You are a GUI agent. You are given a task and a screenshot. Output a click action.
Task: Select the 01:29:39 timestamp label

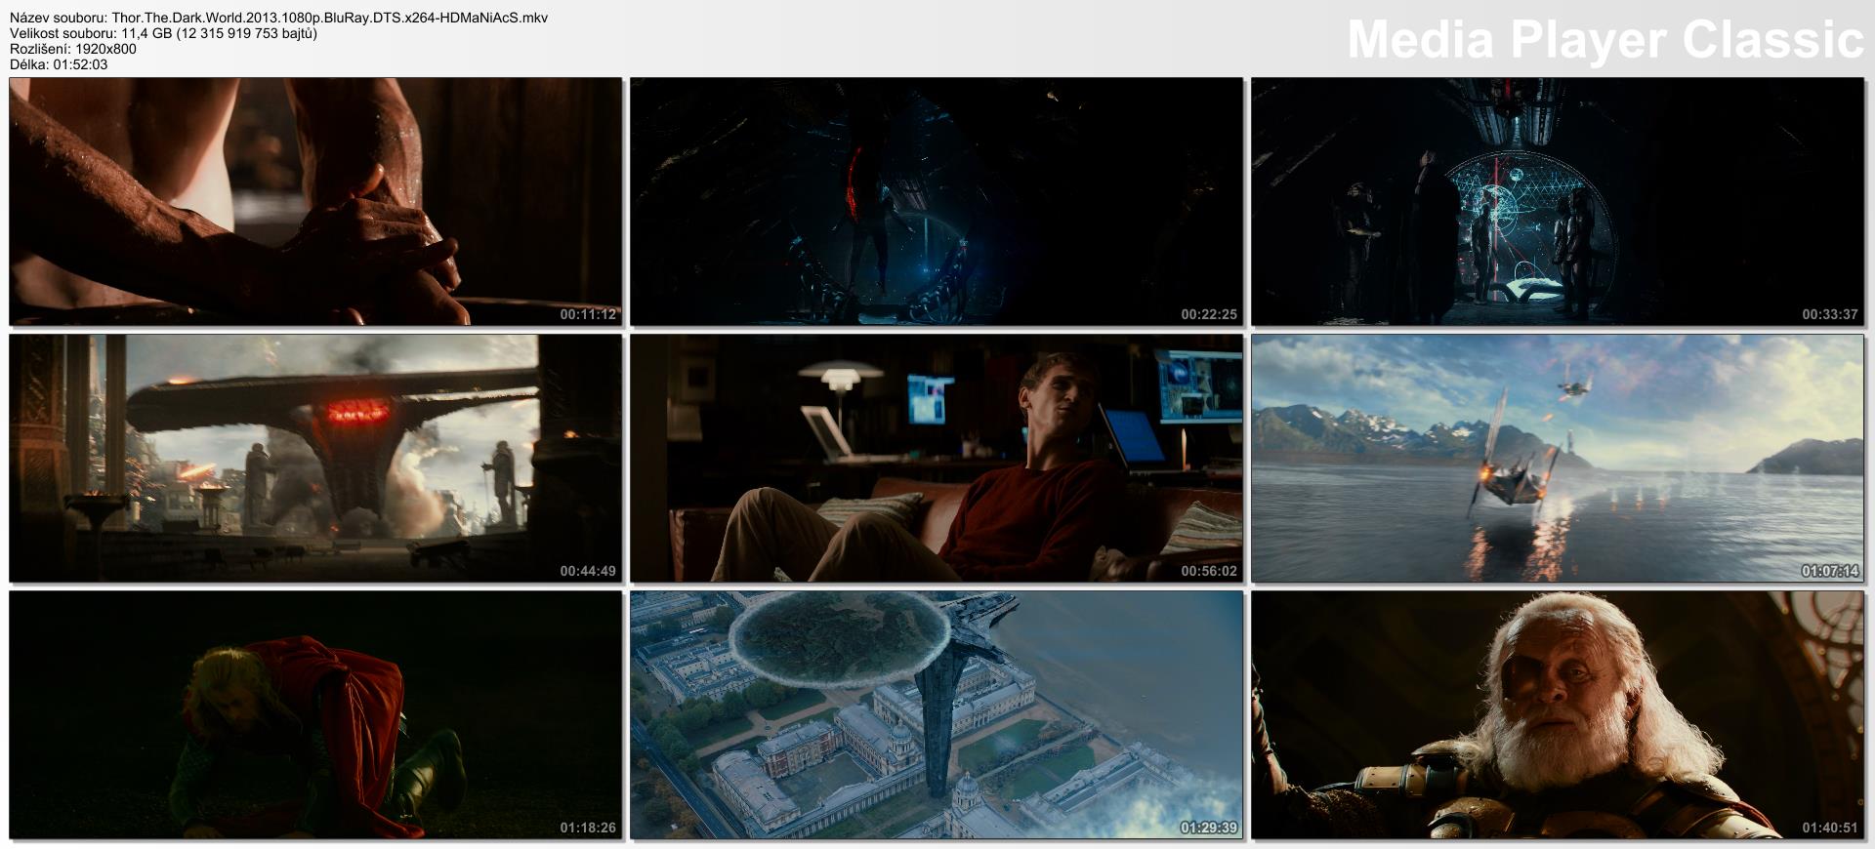[1209, 828]
